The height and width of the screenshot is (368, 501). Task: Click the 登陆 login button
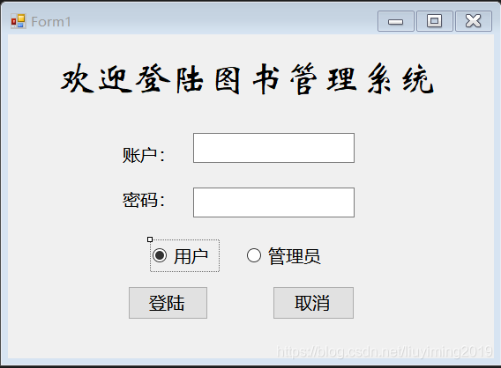tap(168, 303)
